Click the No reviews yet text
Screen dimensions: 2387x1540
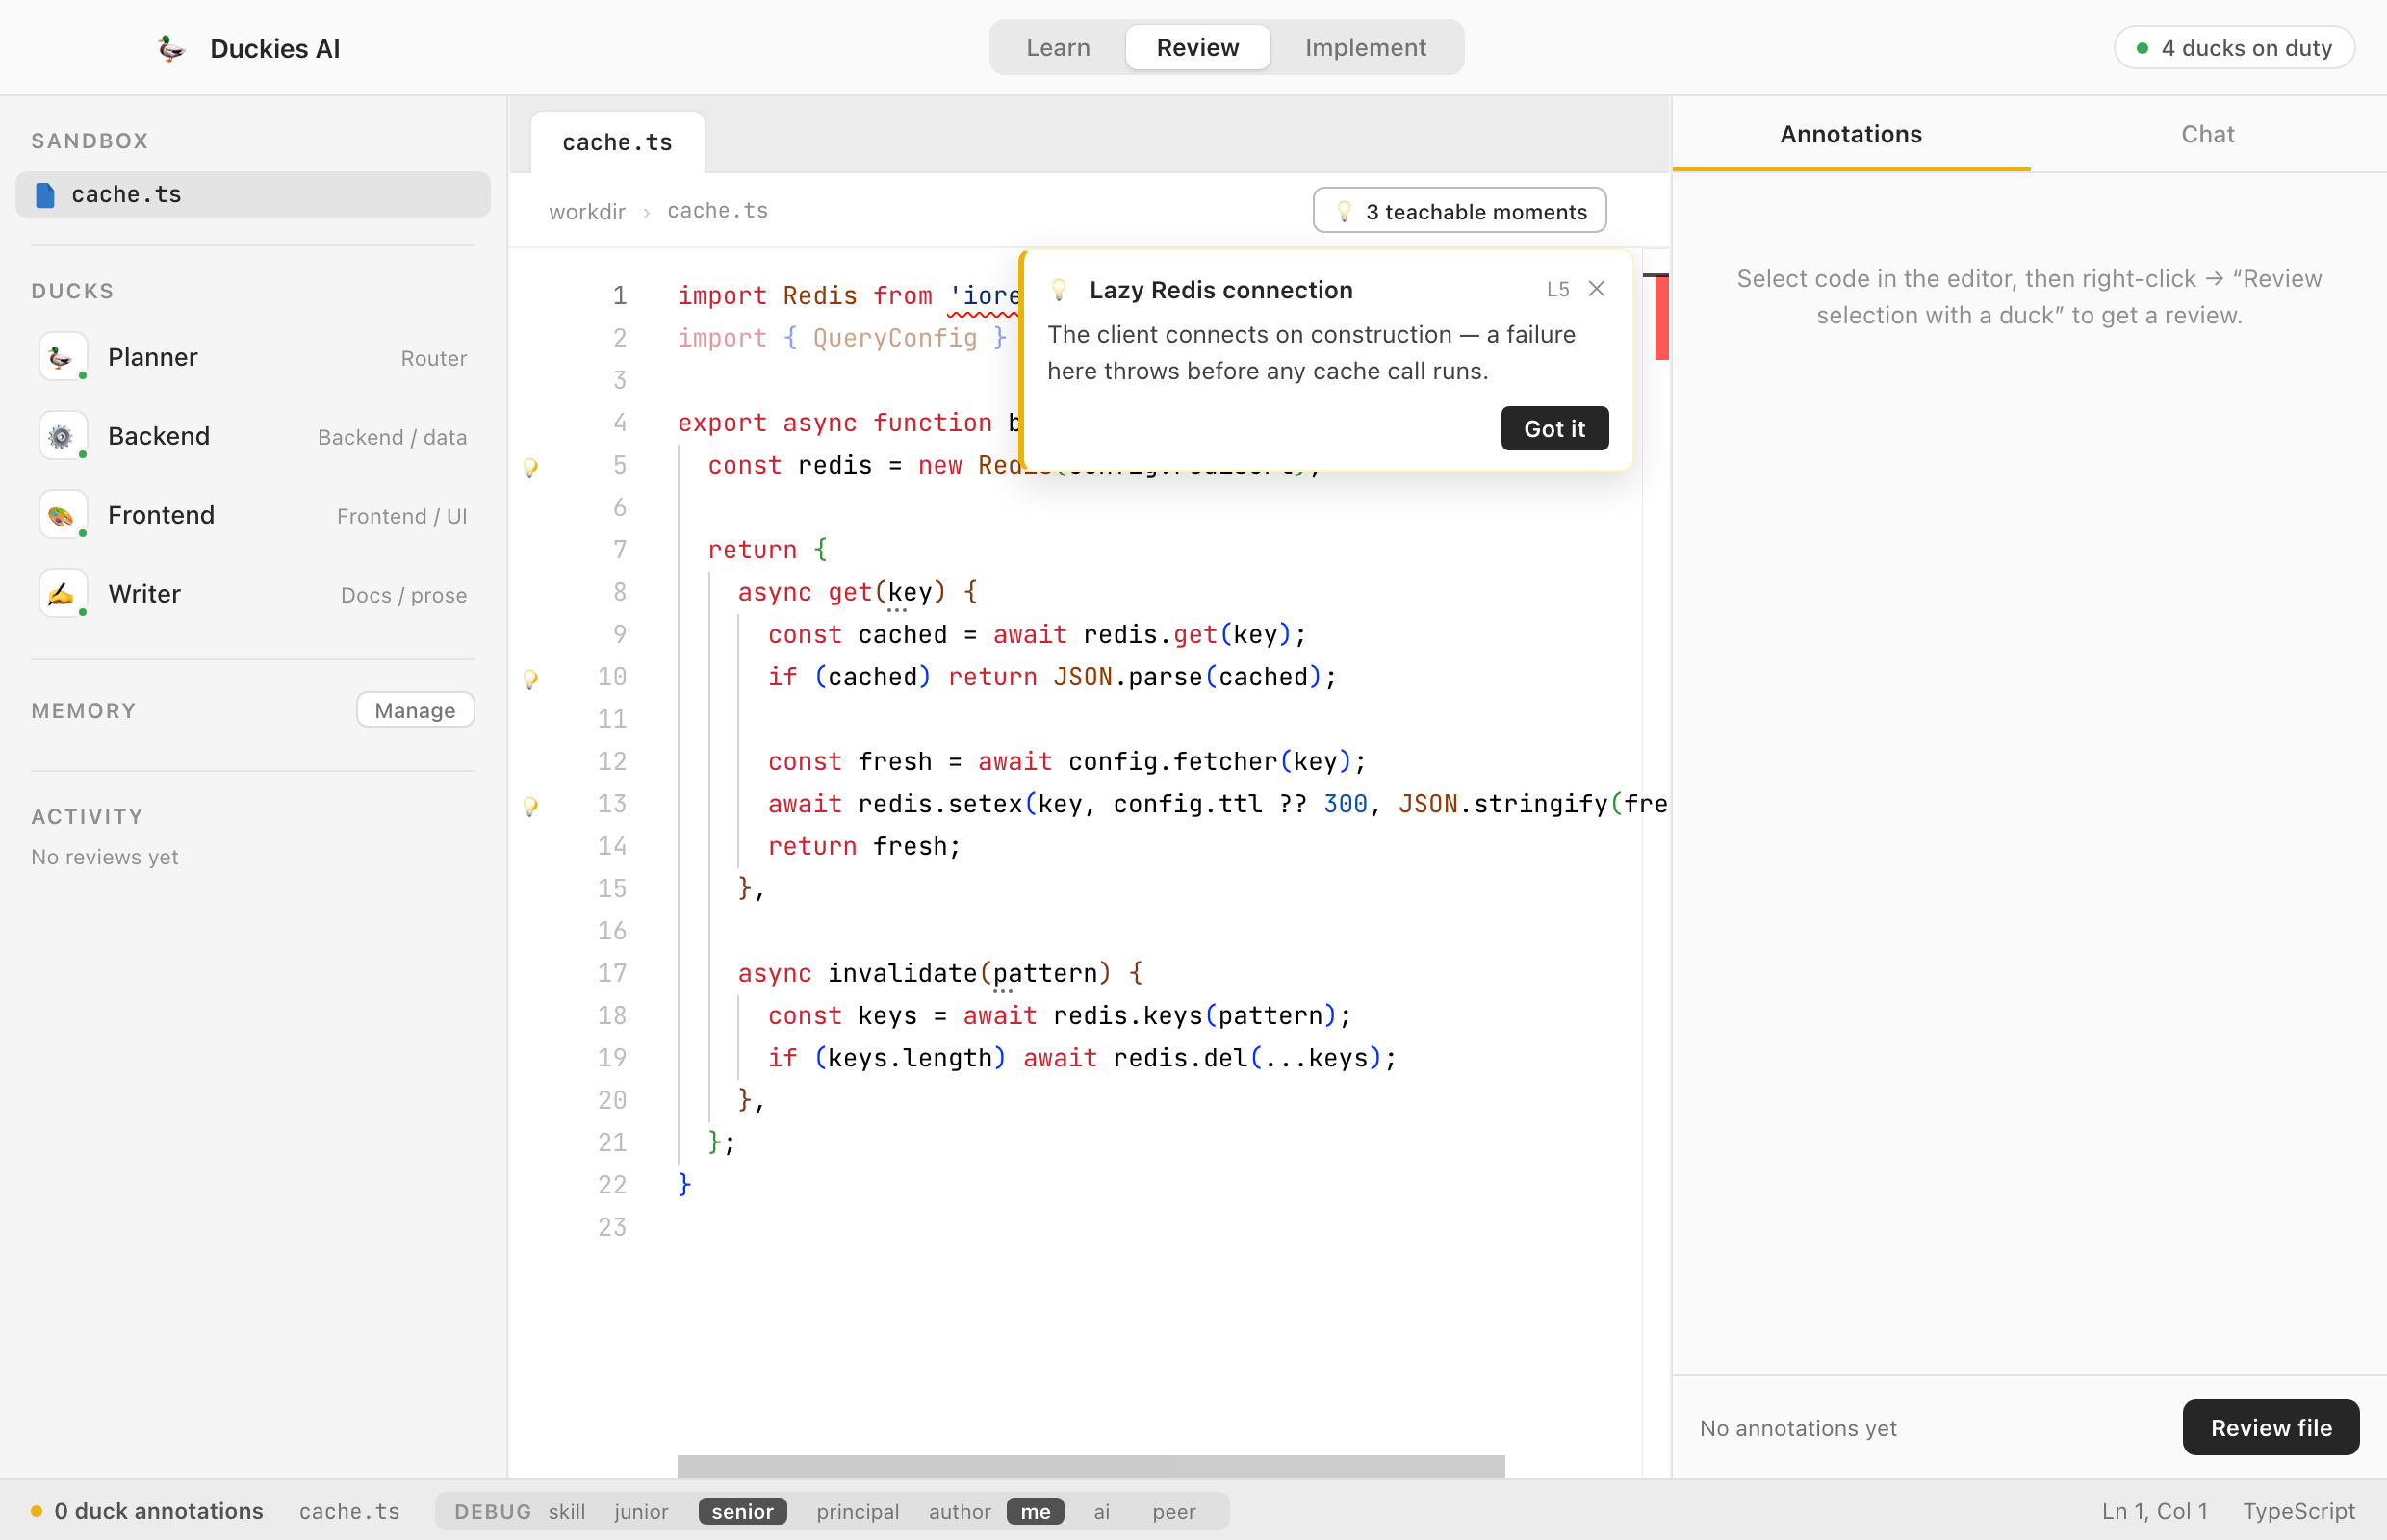click(105, 857)
